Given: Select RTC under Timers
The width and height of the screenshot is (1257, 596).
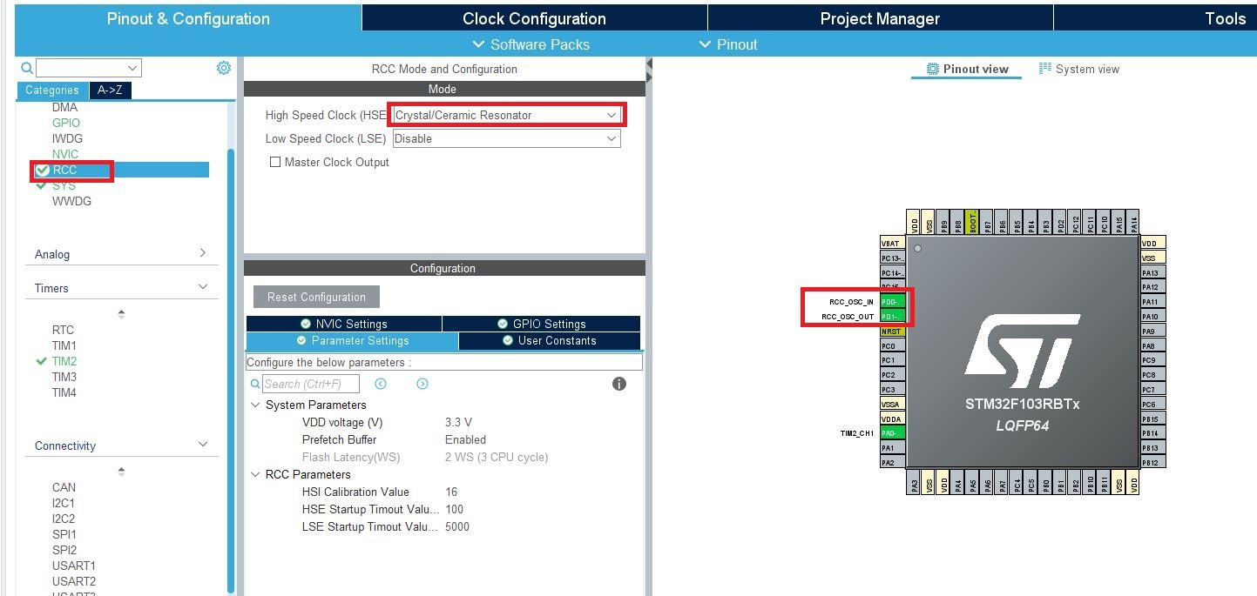Looking at the screenshot, I should click(63, 330).
